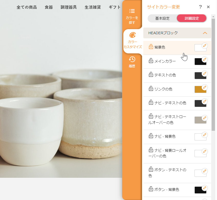Toggle lock icon for リンクの色
217x200 pixels.
(x=151, y=88)
